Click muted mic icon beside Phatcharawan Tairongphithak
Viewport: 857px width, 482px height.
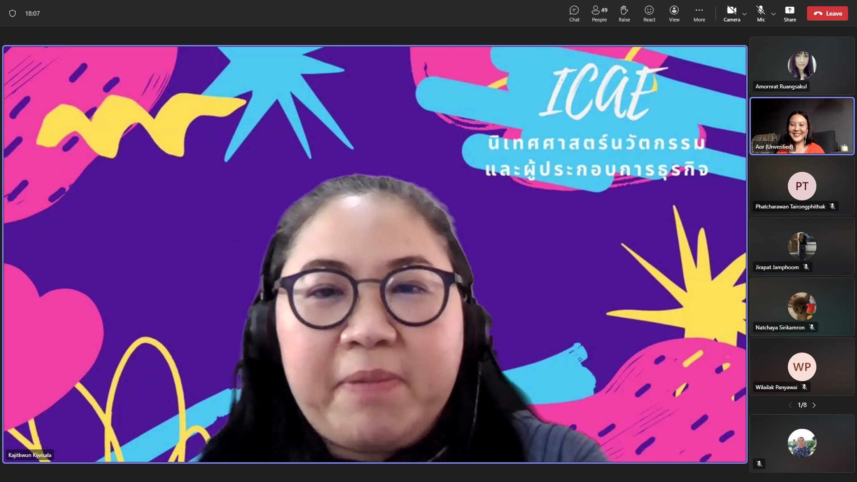coord(832,207)
